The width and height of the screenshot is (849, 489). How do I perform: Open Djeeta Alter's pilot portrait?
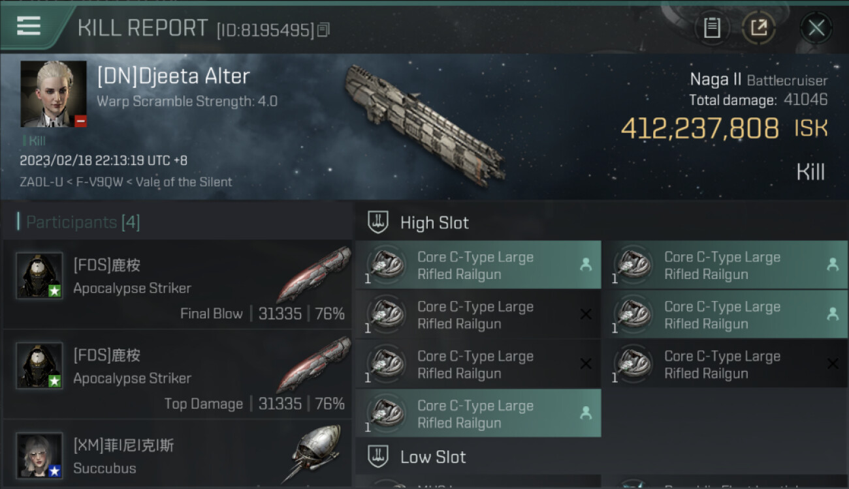[x=54, y=94]
